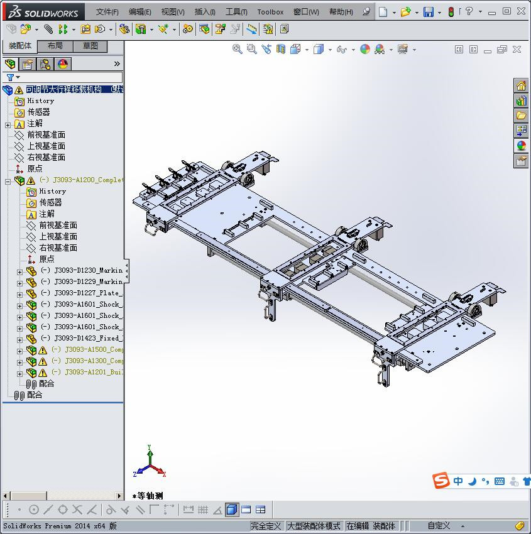The width and height of the screenshot is (531, 534).
Task: Collapse the J3093-A1200_Complete subassembly node
Action: point(8,182)
